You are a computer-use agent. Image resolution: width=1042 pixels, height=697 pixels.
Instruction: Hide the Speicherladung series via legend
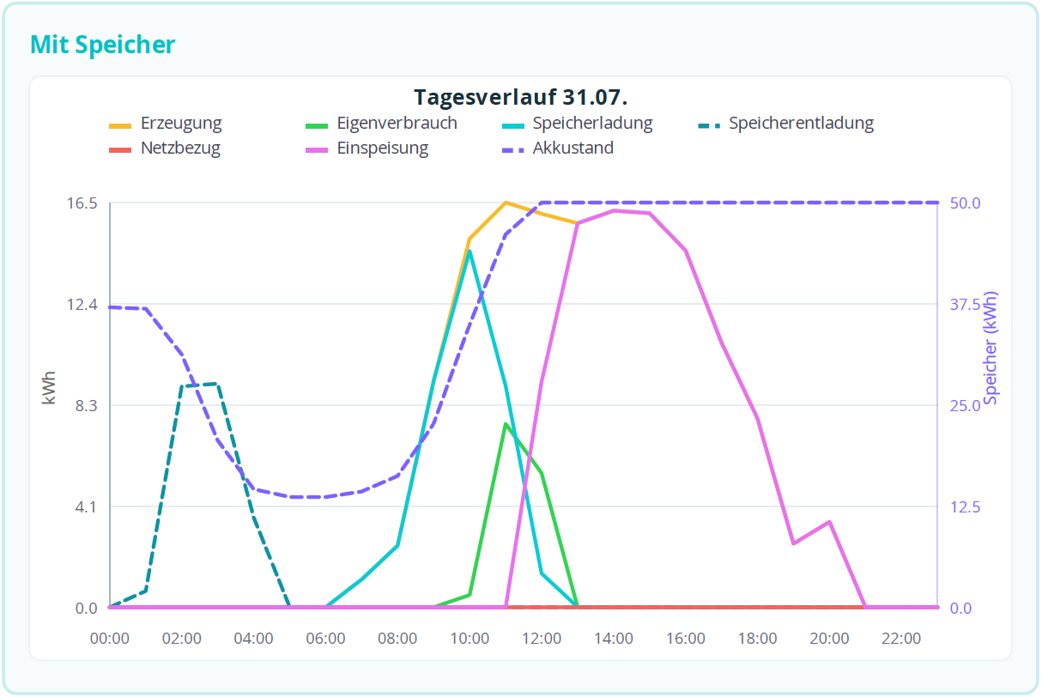tap(576, 123)
